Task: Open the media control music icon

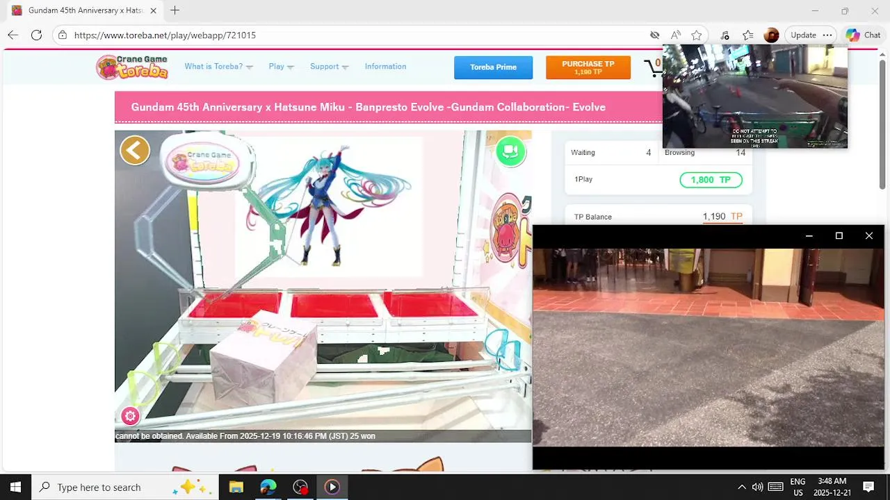Action: 725,35
